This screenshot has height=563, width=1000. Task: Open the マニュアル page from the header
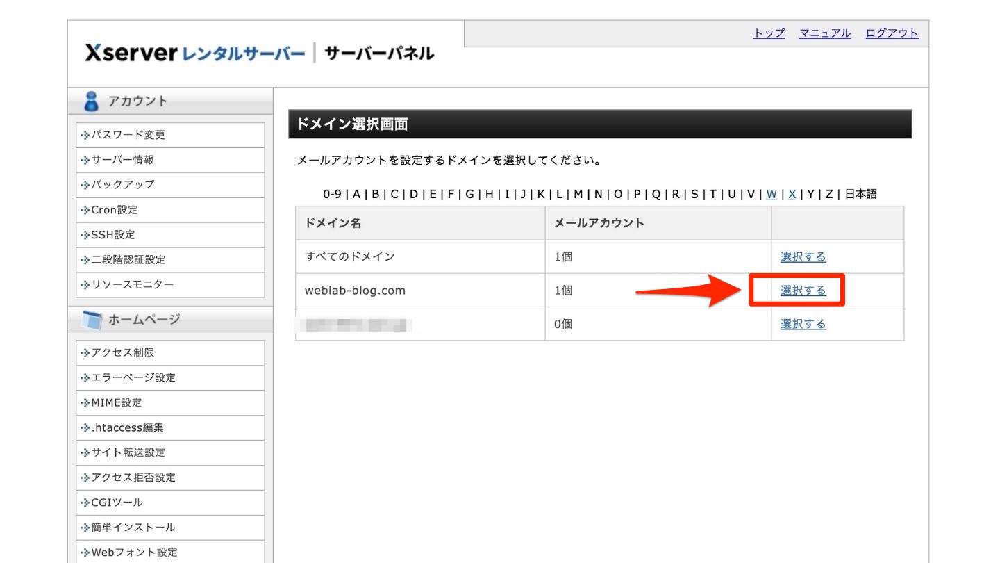point(824,33)
